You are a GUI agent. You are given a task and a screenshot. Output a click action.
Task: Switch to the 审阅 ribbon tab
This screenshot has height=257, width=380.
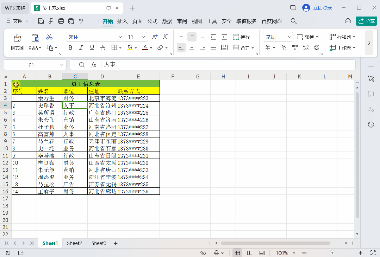[182, 21]
